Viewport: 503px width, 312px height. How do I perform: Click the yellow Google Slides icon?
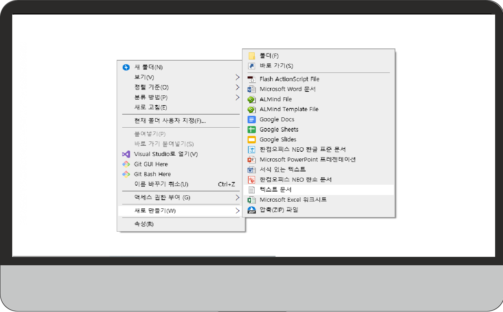251,139
